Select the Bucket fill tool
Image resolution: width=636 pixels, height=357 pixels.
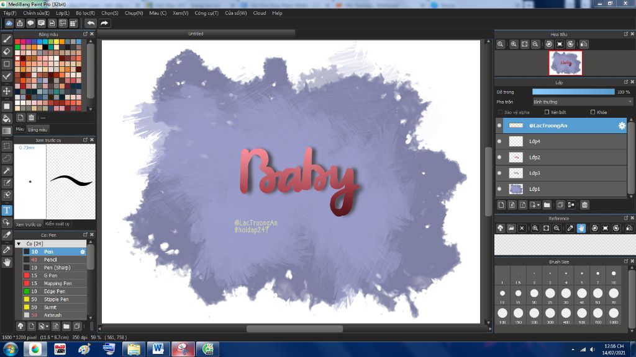point(7,118)
